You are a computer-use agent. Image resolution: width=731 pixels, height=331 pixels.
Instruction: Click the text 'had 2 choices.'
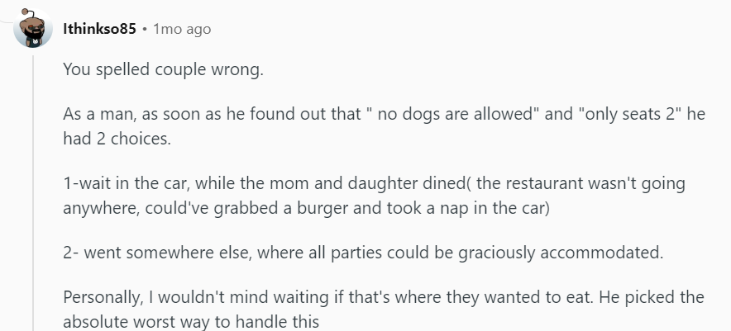click(117, 139)
